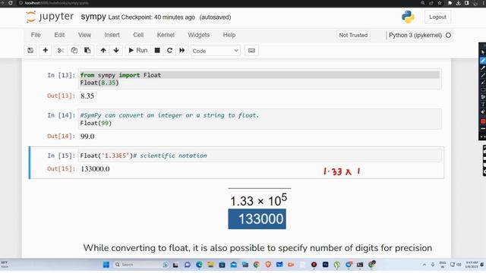This screenshot has width=486, height=273.
Task: Insert a cell below with the plus icon
Action: click(46, 51)
